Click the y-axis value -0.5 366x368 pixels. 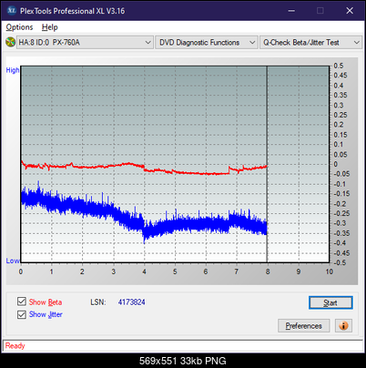coord(340,262)
